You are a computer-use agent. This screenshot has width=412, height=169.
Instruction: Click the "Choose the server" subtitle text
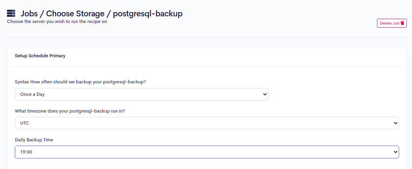coord(57,21)
